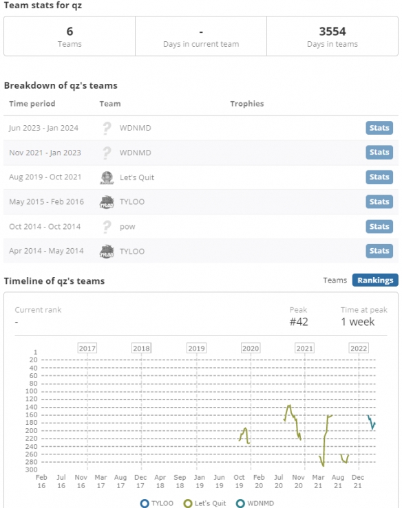
Task: Click the 2020 year marker on chart
Action: (251, 349)
